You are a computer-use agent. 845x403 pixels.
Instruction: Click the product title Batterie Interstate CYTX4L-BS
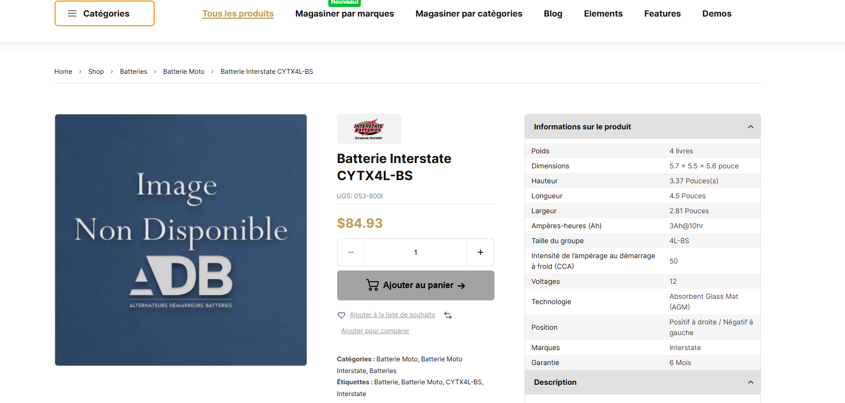(394, 167)
